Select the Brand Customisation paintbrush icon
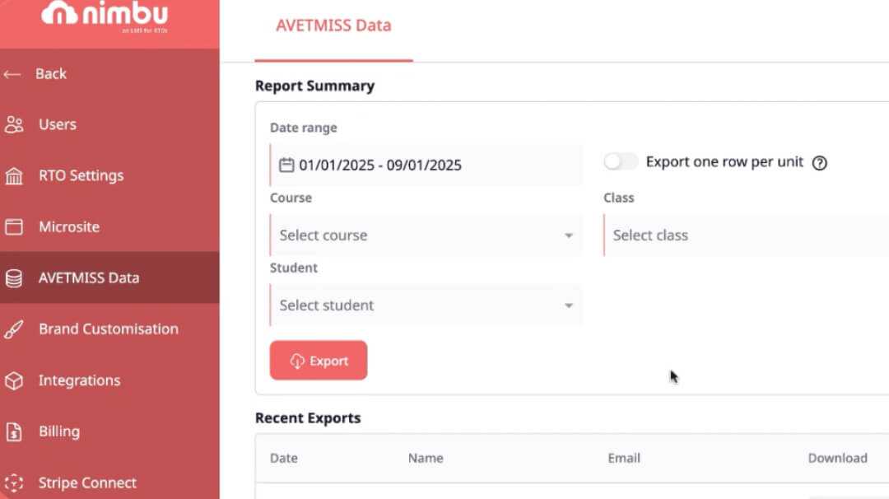 point(13,329)
